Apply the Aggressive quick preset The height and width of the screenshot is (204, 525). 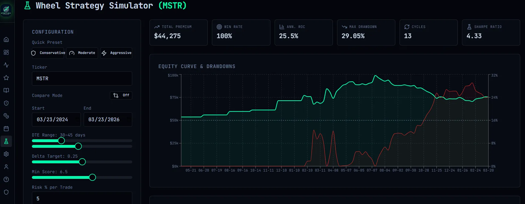[116, 53]
